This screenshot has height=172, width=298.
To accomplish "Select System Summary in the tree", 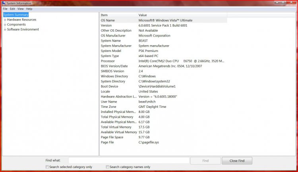I will 16,15.
